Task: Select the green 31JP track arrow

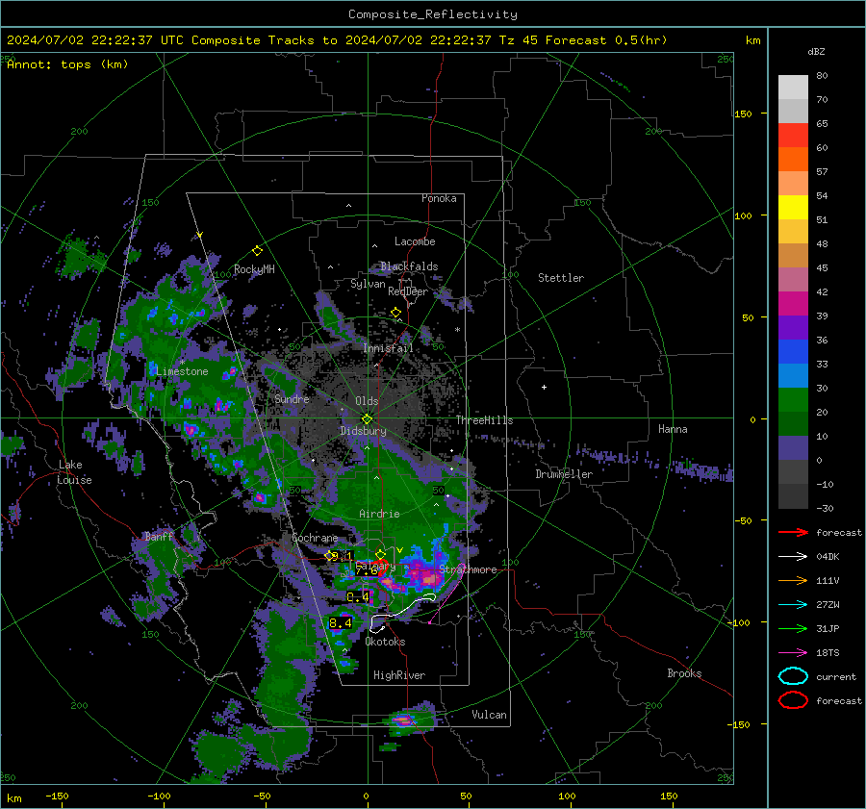Action: pyautogui.click(x=793, y=628)
